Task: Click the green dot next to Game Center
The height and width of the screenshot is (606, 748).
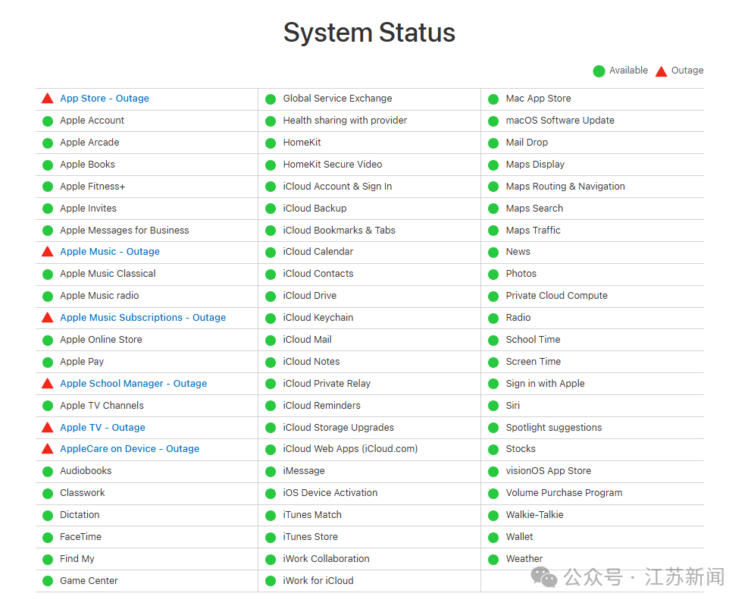Action: pos(48,581)
